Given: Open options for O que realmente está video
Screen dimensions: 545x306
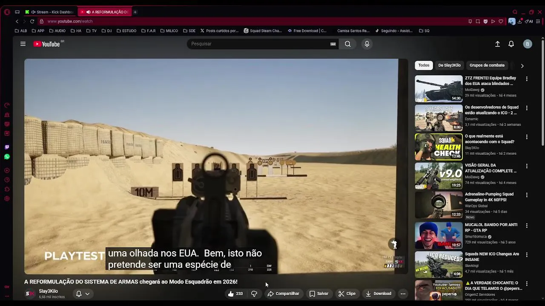Looking at the screenshot, I should point(527,137).
